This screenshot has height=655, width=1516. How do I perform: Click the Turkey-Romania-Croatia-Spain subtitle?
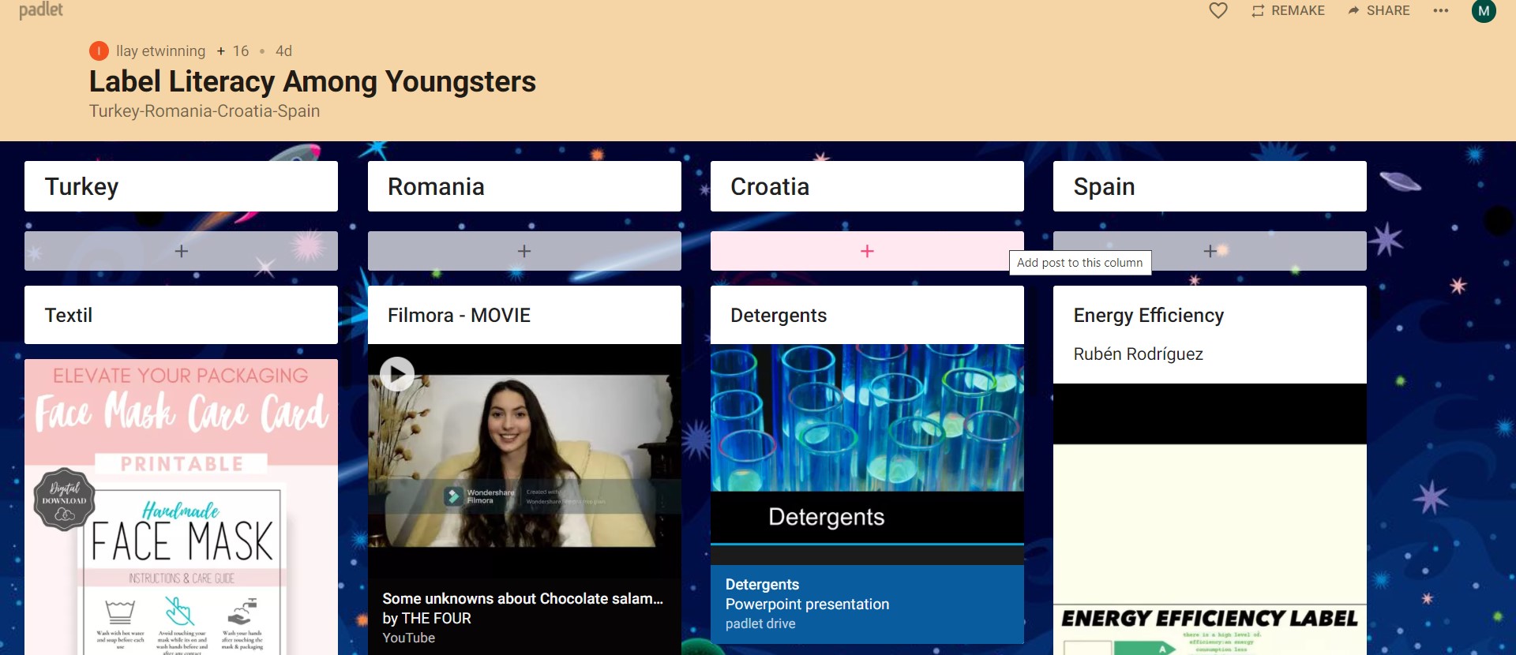[x=205, y=110]
